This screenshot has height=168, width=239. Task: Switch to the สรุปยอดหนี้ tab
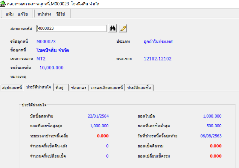(12, 88)
